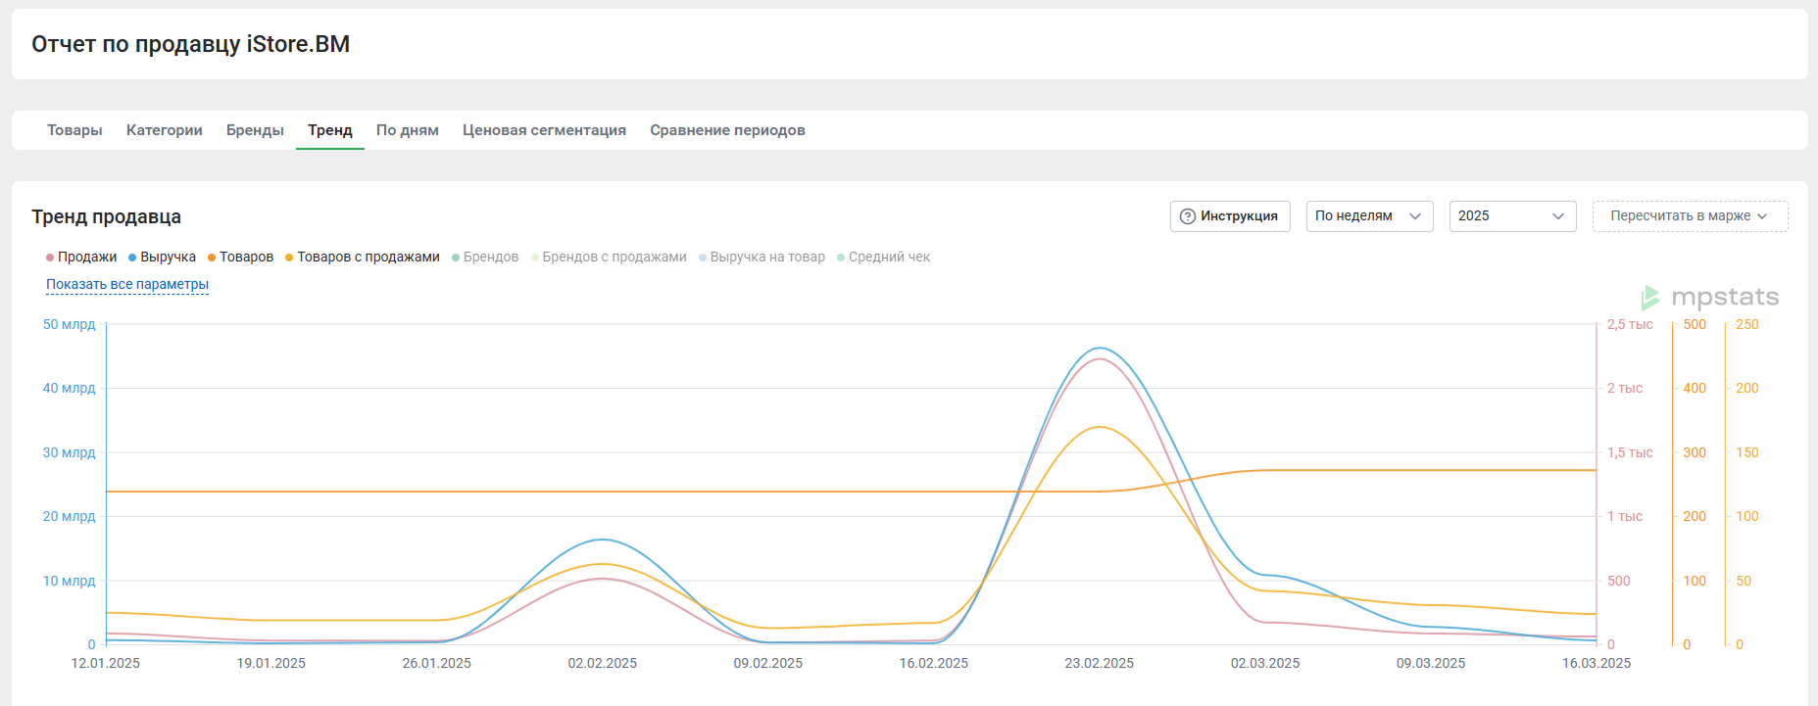The width and height of the screenshot is (1818, 706).
Task: Click the question mark icon in Инструкция
Action: tap(1187, 216)
